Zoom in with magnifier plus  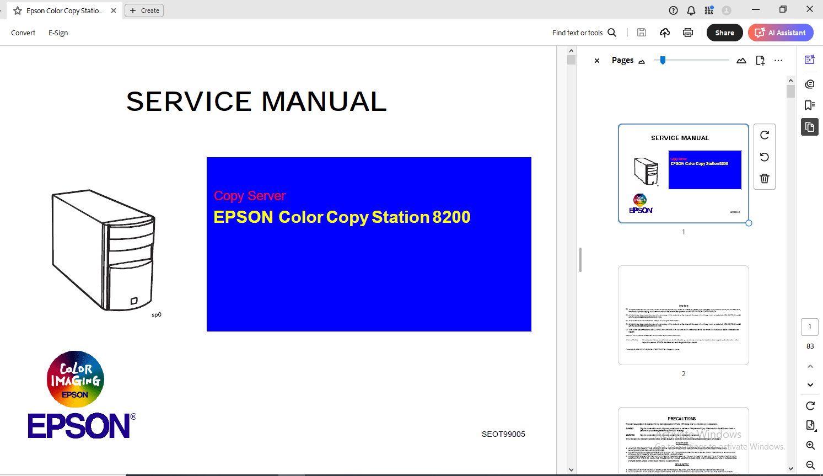810,445
